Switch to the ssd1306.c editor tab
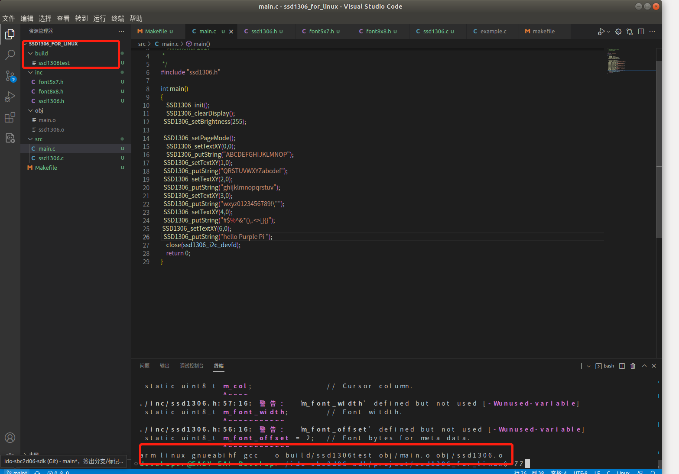 tap(438, 31)
